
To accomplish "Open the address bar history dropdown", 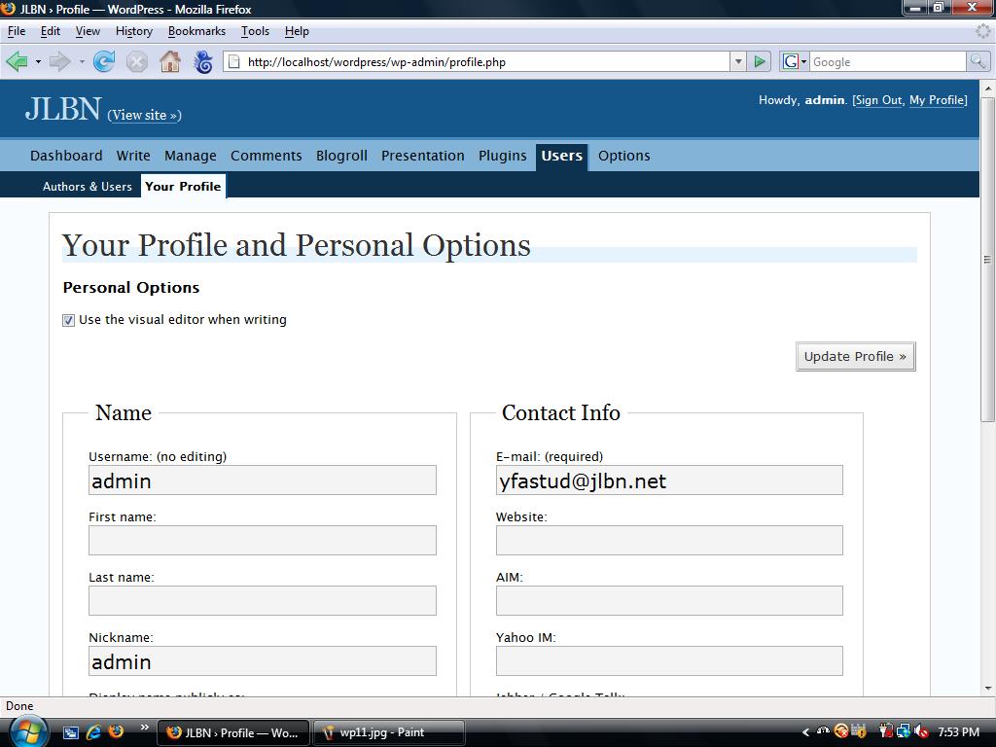I will (737, 62).
